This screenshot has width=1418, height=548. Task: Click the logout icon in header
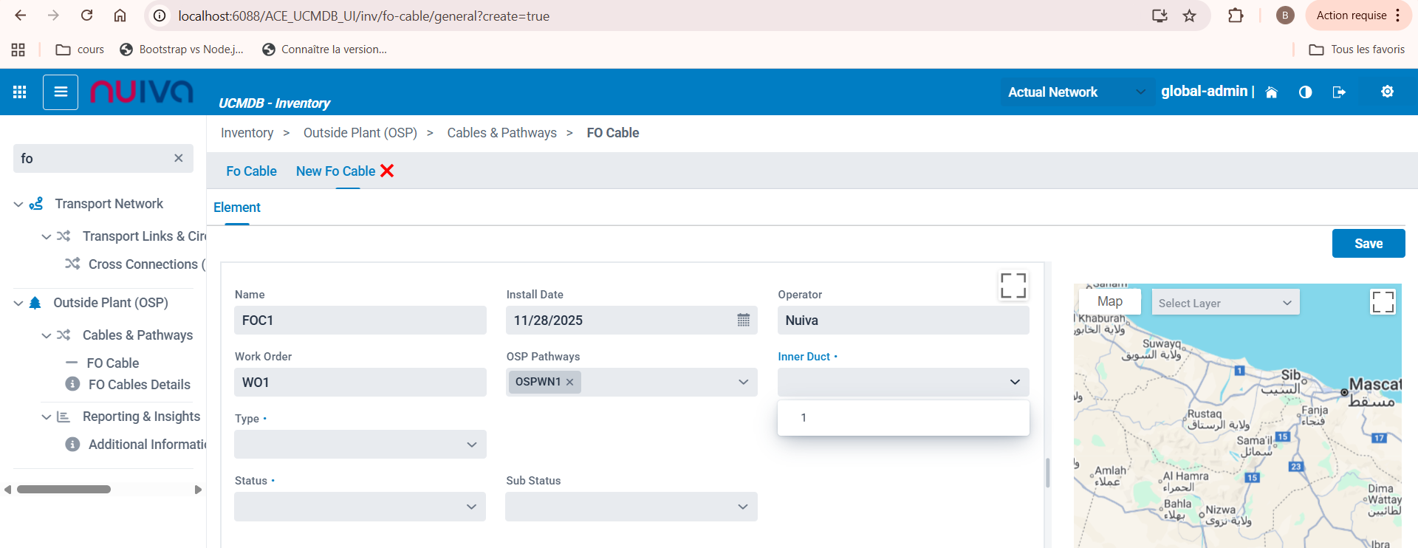[1338, 92]
